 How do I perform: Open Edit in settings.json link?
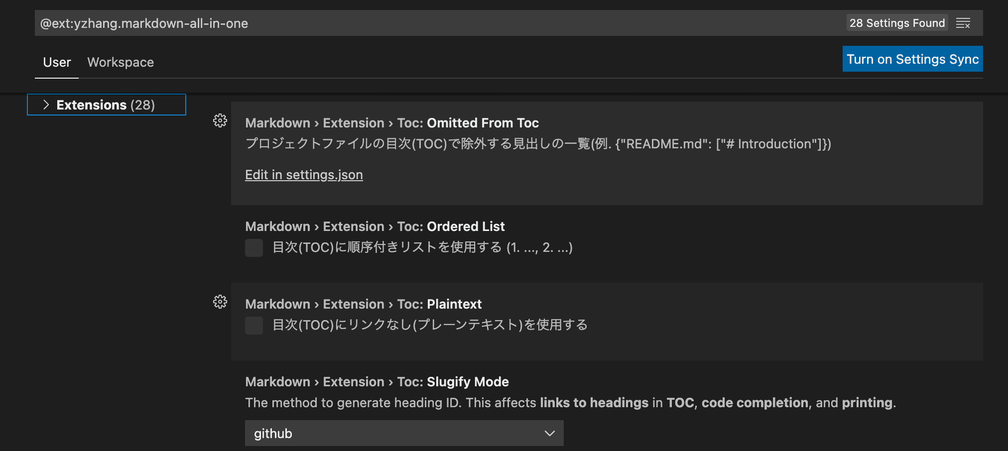[304, 175]
